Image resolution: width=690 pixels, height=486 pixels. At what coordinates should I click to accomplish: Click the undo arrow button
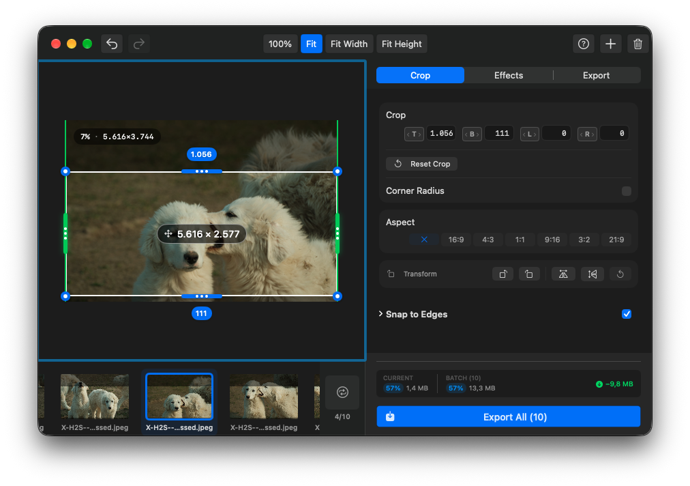(112, 44)
